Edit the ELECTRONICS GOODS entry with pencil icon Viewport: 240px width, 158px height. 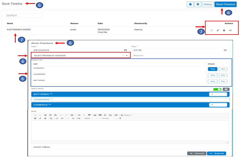(218, 30)
